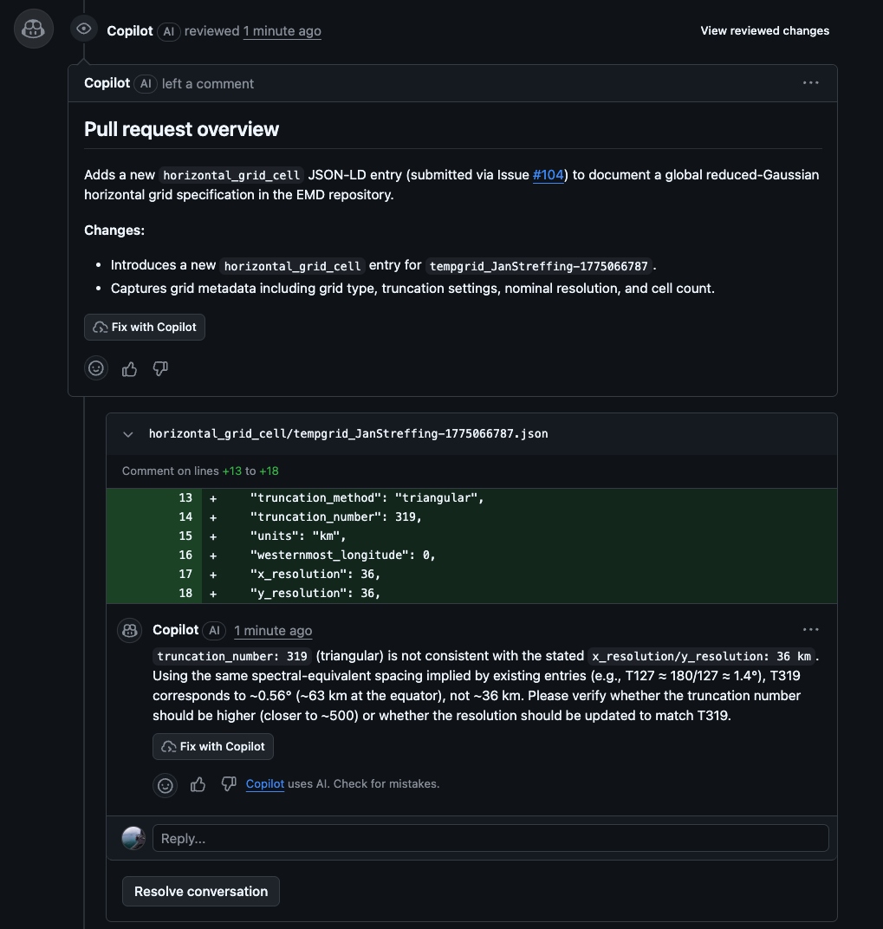Viewport: 883px width, 929px height.
Task: Open the three-dot menu on the overview comment
Action: click(811, 83)
